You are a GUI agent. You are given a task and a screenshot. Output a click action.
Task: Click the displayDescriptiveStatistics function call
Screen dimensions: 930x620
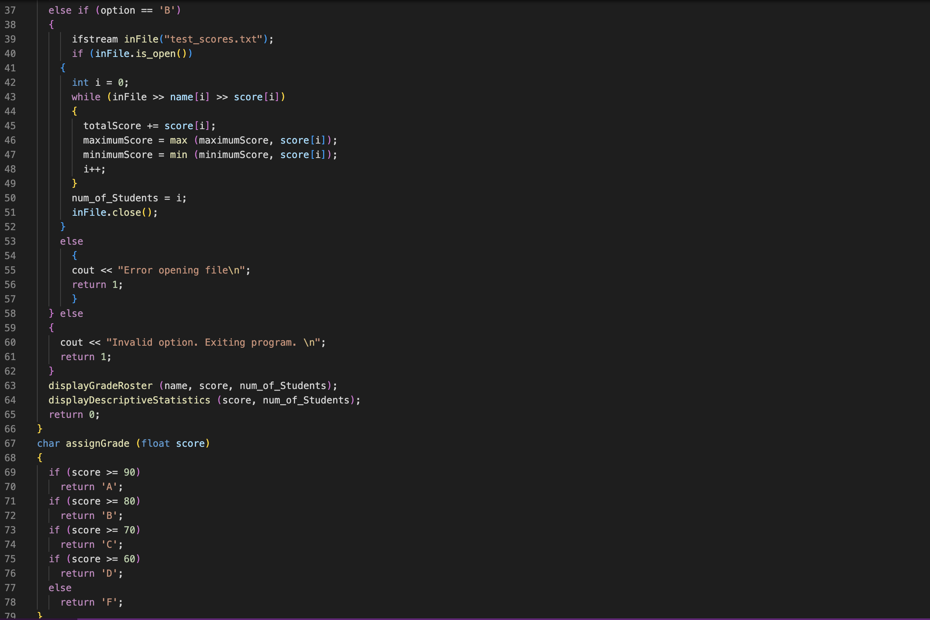tap(129, 400)
